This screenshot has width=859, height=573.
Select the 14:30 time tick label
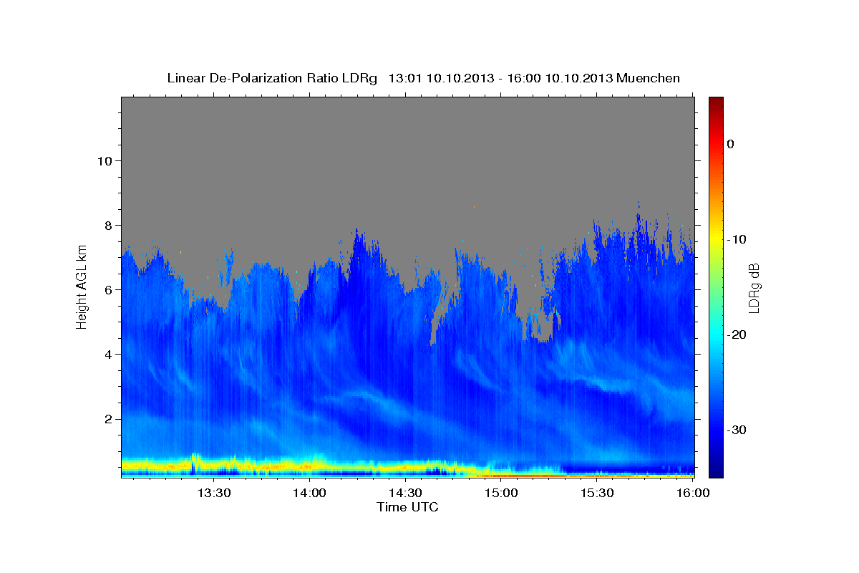tap(405, 493)
